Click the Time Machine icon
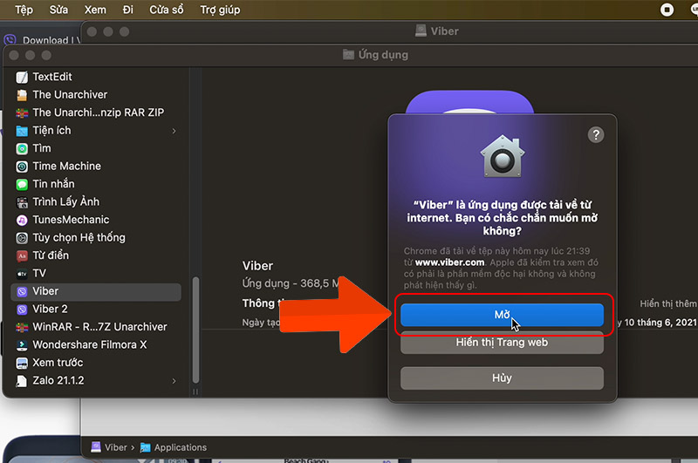 pos(22,167)
